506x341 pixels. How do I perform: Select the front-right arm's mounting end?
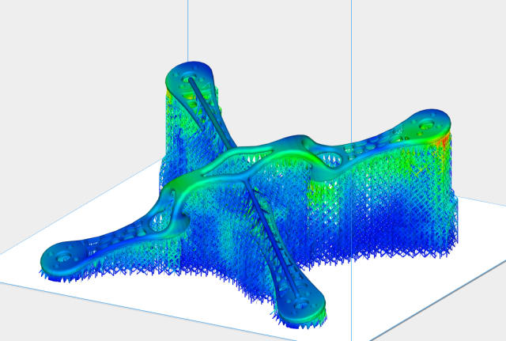pos(303,303)
